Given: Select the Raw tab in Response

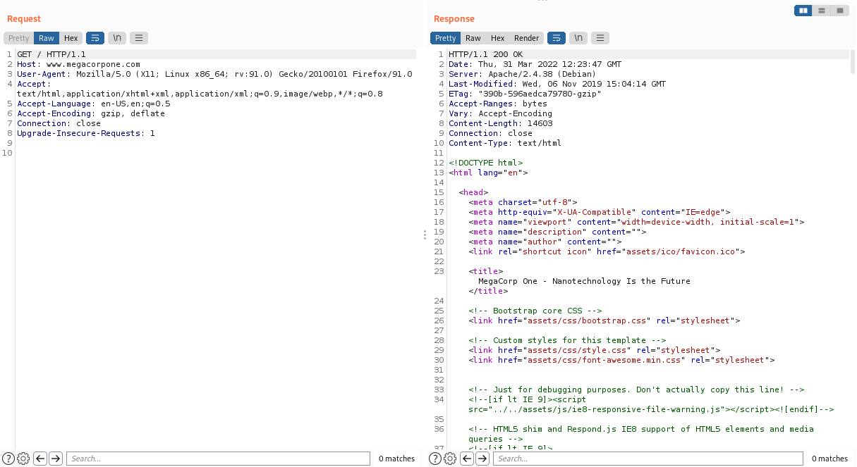Looking at the screenshot, I should 473,38.
